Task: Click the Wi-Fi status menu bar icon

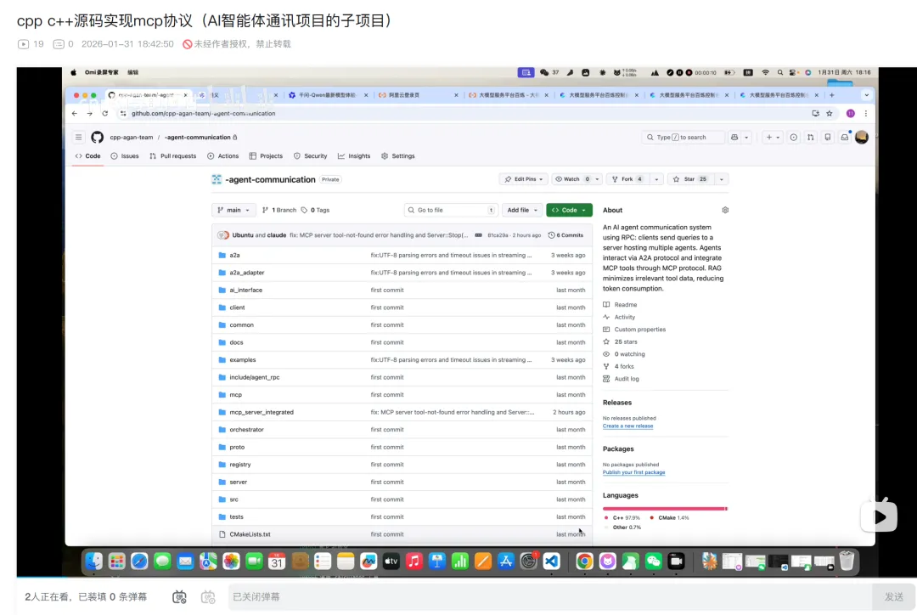Action: coord(766,72)
